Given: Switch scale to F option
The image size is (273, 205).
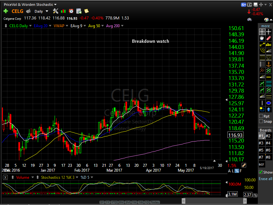Looking at the screenshot, I should 241,171.
